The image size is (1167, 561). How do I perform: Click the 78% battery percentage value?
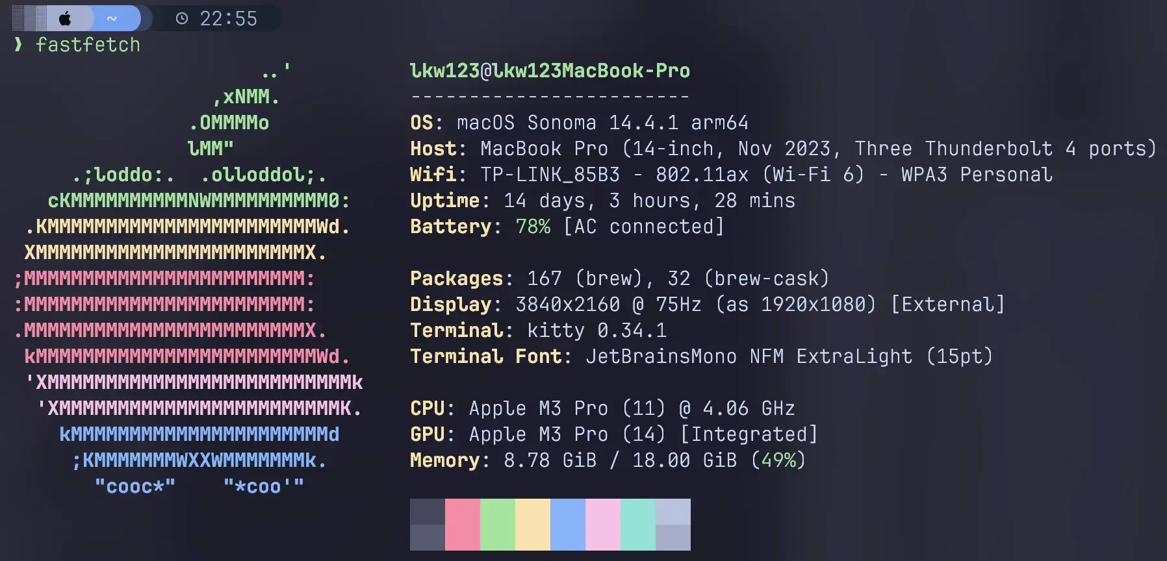[533, 227]
